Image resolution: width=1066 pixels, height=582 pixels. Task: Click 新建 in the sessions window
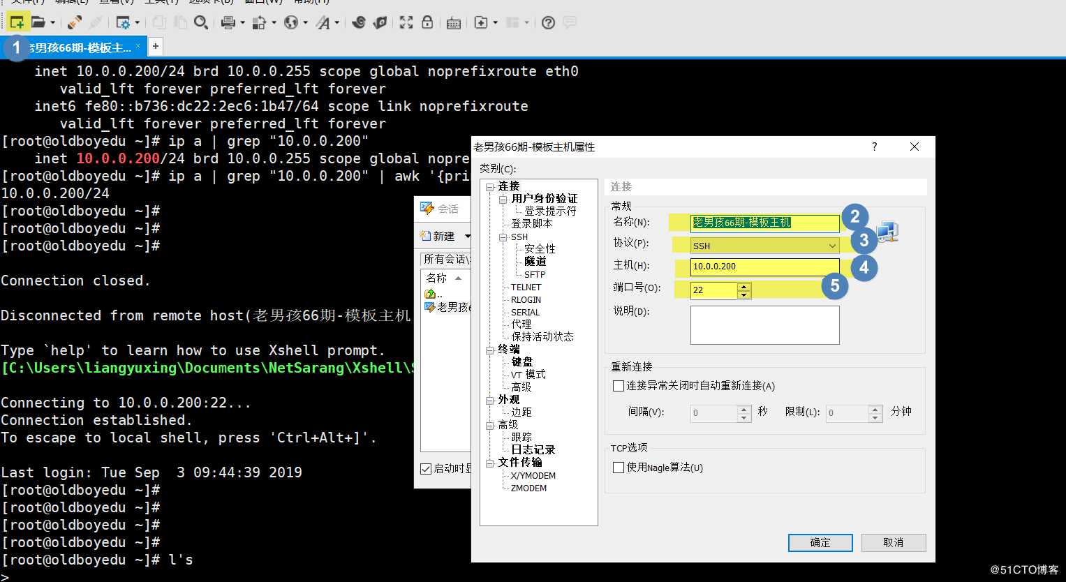438,236
